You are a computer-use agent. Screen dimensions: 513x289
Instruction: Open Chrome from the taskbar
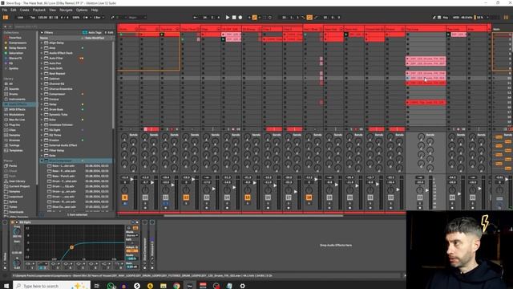click(176, 286)
